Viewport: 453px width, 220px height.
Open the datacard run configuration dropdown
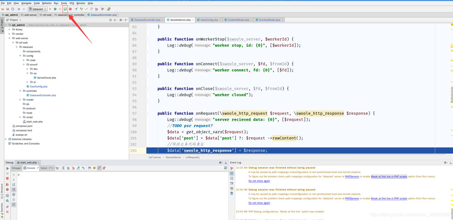point(38,9)
